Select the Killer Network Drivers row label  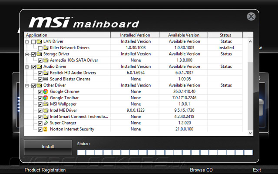69,47
